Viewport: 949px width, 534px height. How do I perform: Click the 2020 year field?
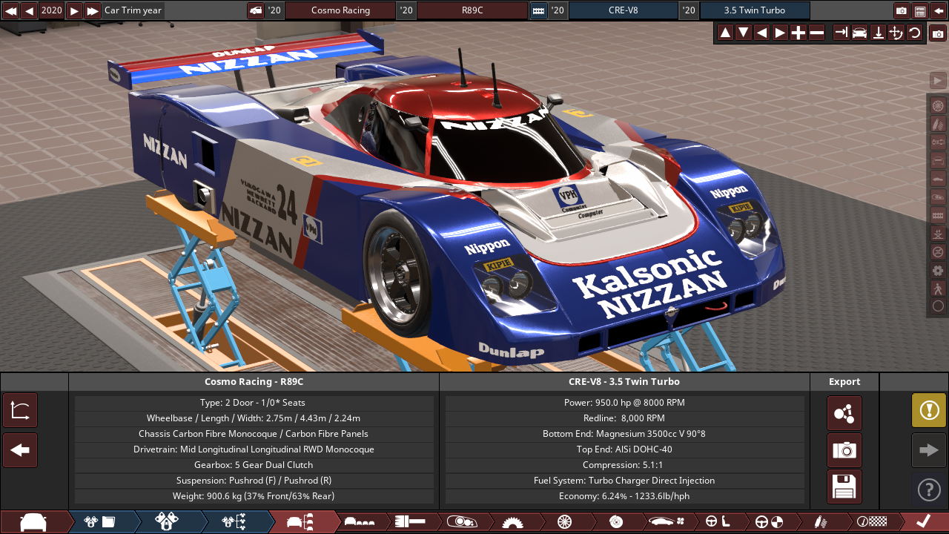click(x=51, y=10)
